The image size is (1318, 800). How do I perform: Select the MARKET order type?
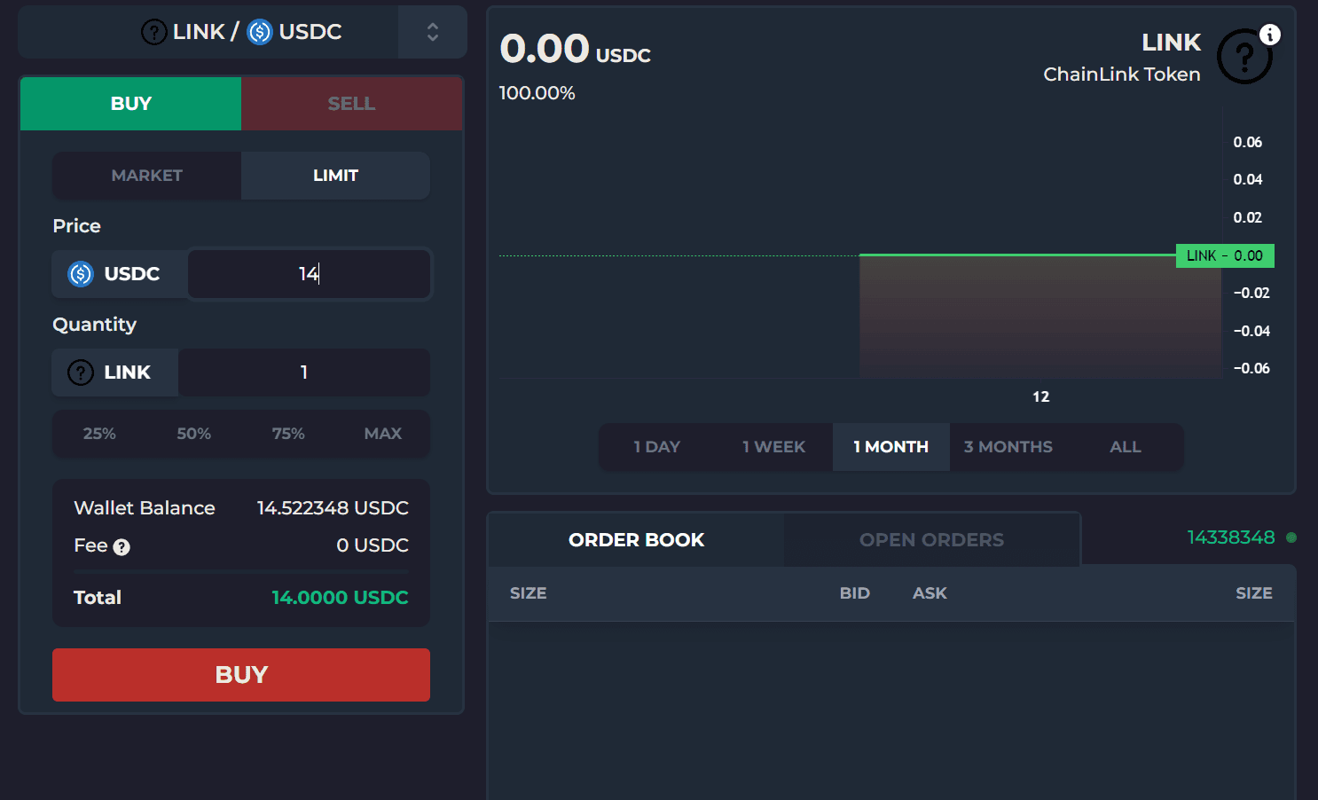(146, 176)
